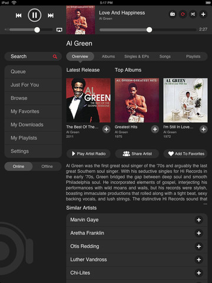Screen dimensions: 212x283
Task: Open Chi-Lites in Similar Artists
Action: click(137, 273)
